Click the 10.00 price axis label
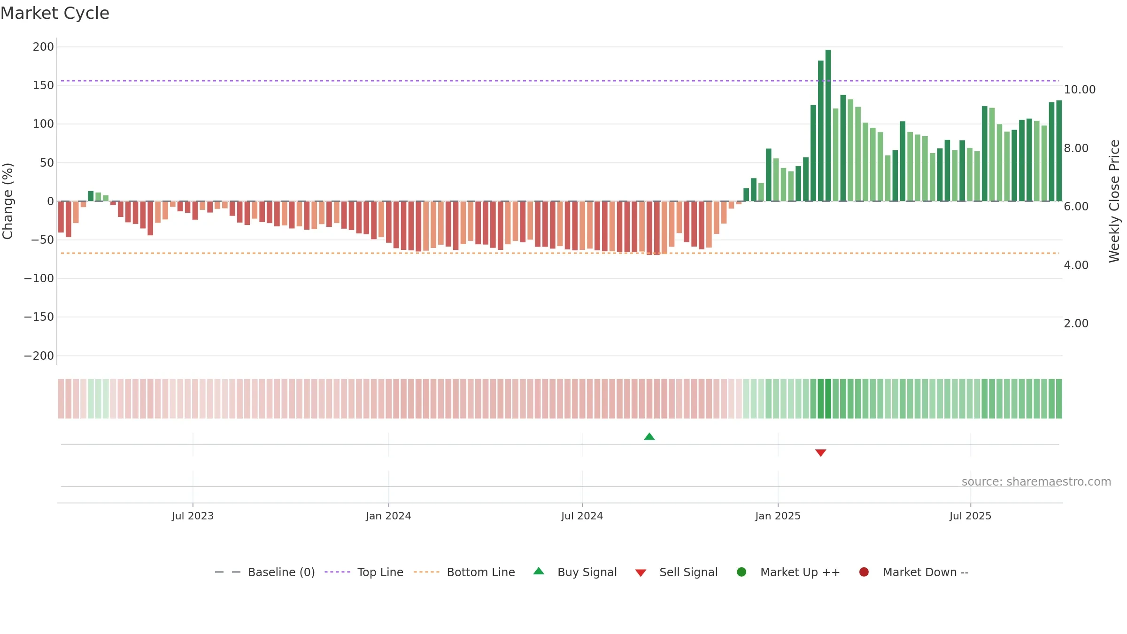 coord(1080,90)
